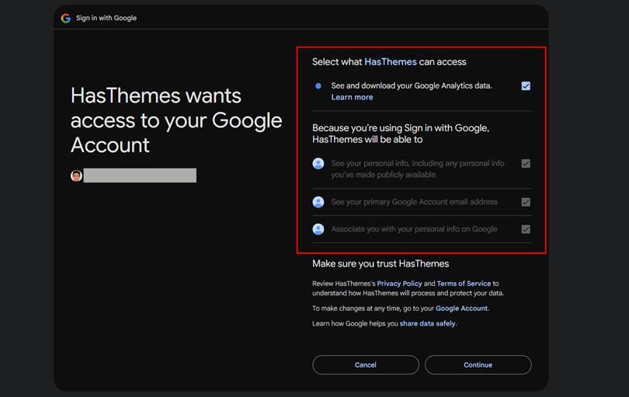Toggle the 'See your personal info' checkbox
The image size is (629, 397).
[x=526, y=164]
